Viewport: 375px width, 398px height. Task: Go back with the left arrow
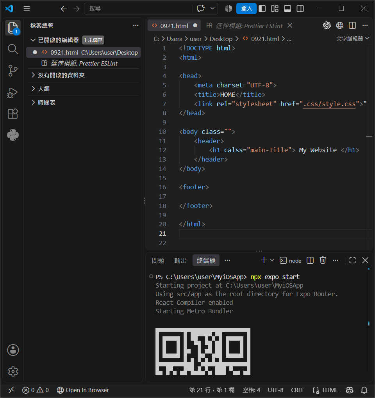tap(64, 9)
